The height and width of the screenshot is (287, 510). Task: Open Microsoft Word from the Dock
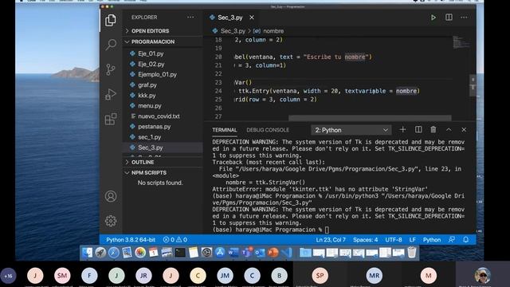point(233,253)
